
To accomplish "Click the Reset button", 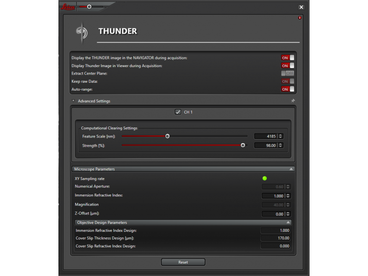I will (183, 262).
